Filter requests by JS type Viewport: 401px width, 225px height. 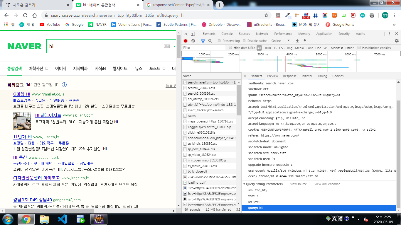click(x=275, y=48)
